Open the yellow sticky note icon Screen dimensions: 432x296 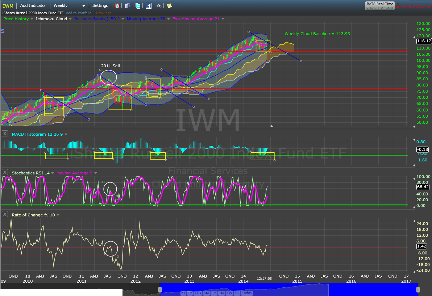pyautogui.click(x=170, y=6)
